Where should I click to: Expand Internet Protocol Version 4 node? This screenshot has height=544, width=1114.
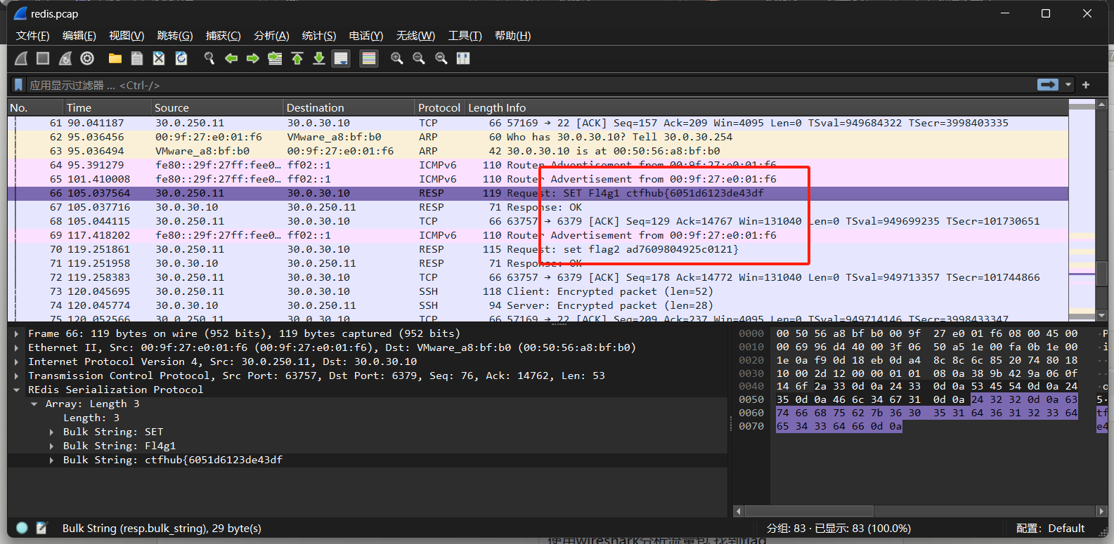tap(16, 361)
